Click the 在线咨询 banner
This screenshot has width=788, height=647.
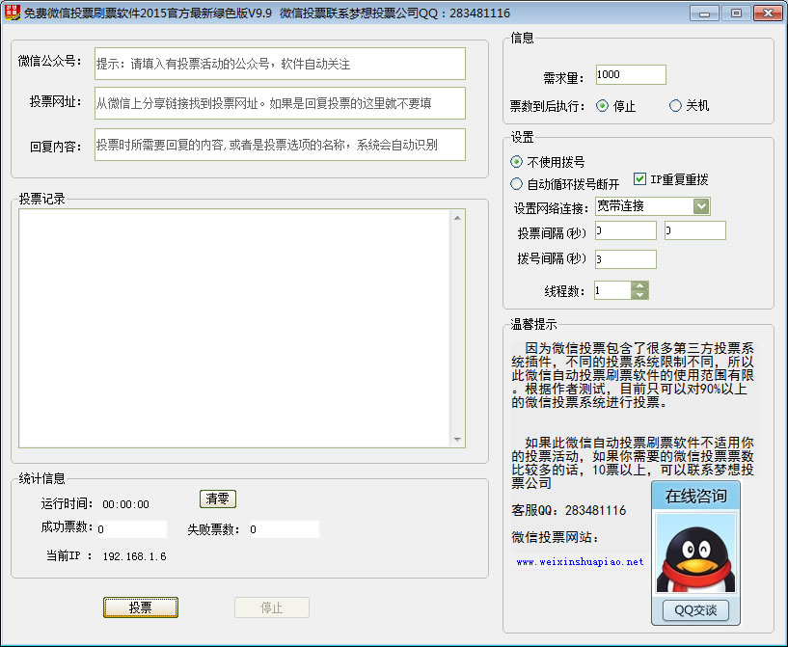coord(695,496)
